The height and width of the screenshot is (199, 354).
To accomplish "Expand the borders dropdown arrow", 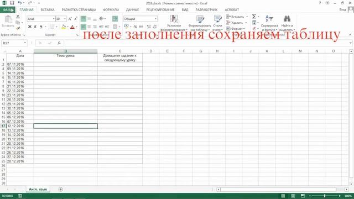I will (56, 27).
